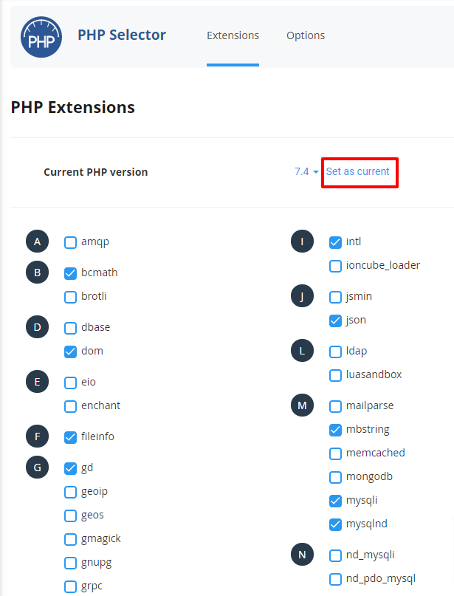
Task: Click the letter N group badge
Action: pyautogui.click(x=302, y=555)
